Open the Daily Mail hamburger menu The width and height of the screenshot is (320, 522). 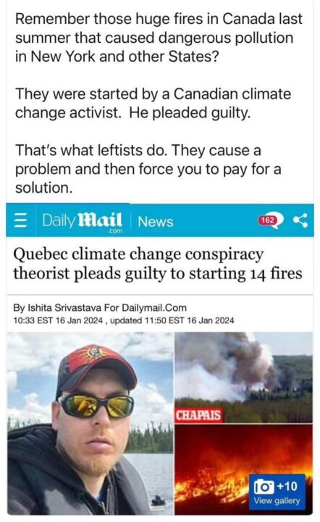[20, 220]
